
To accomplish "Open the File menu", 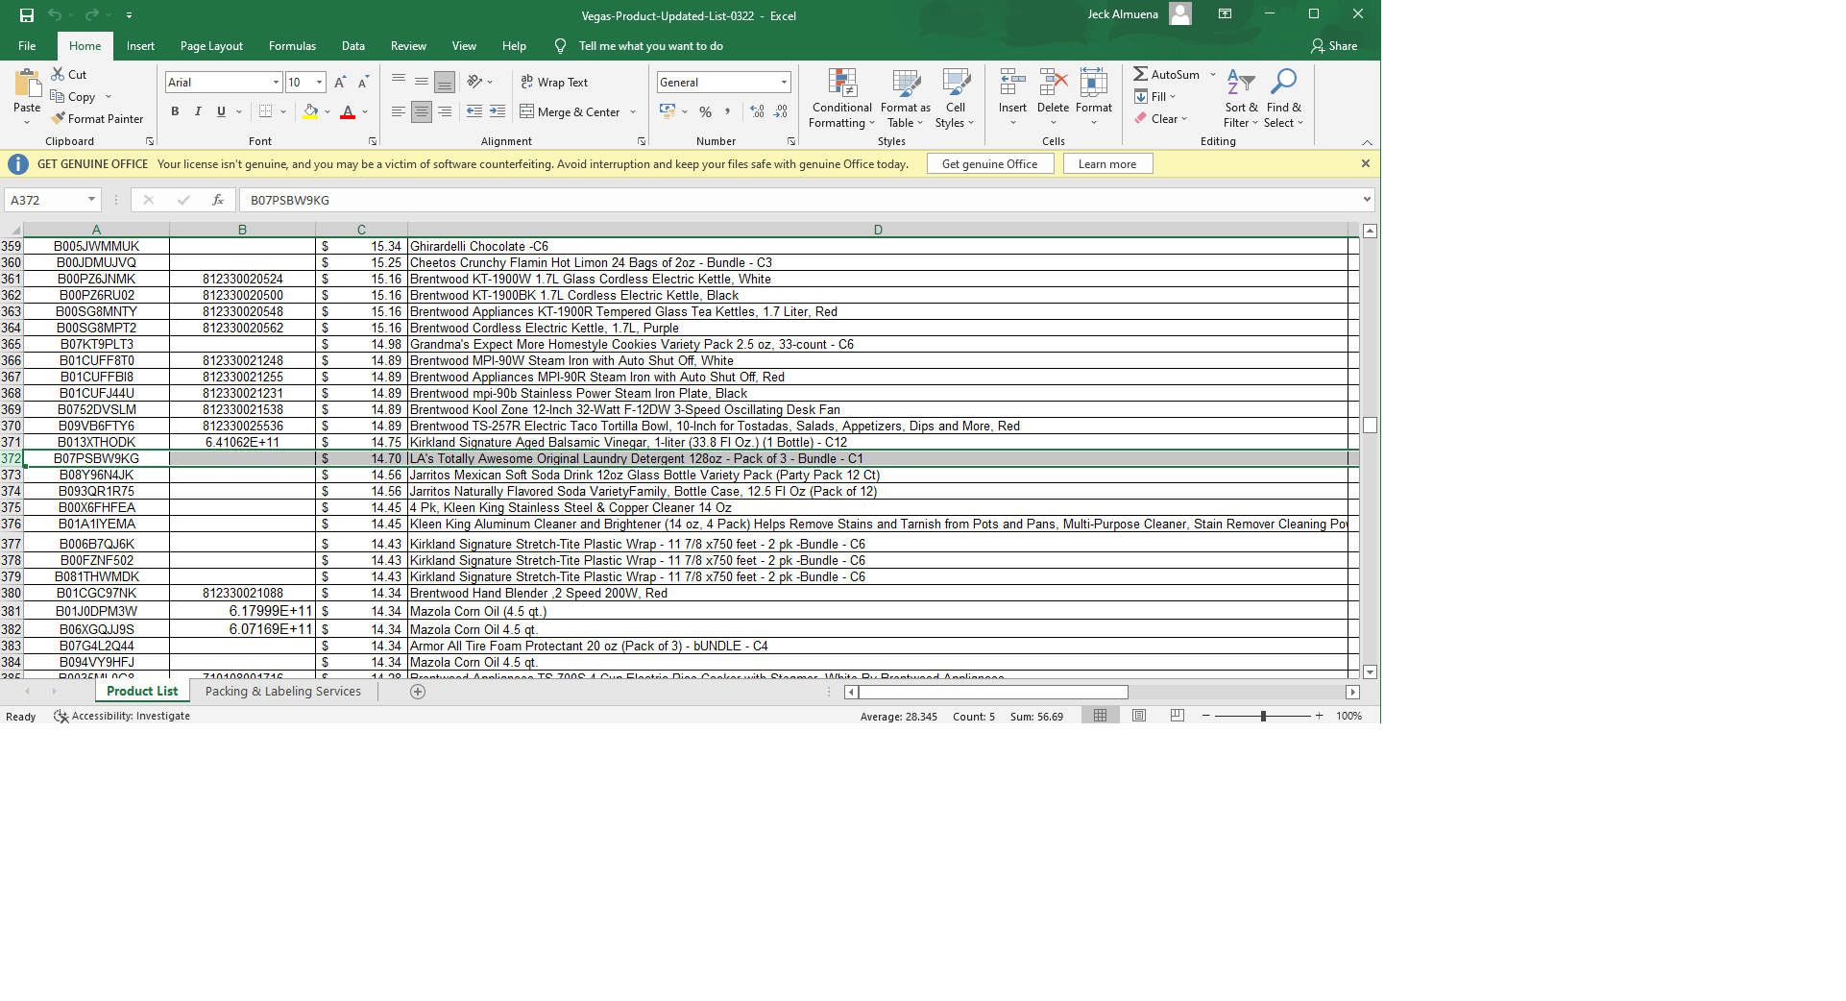I will [27, 46].
